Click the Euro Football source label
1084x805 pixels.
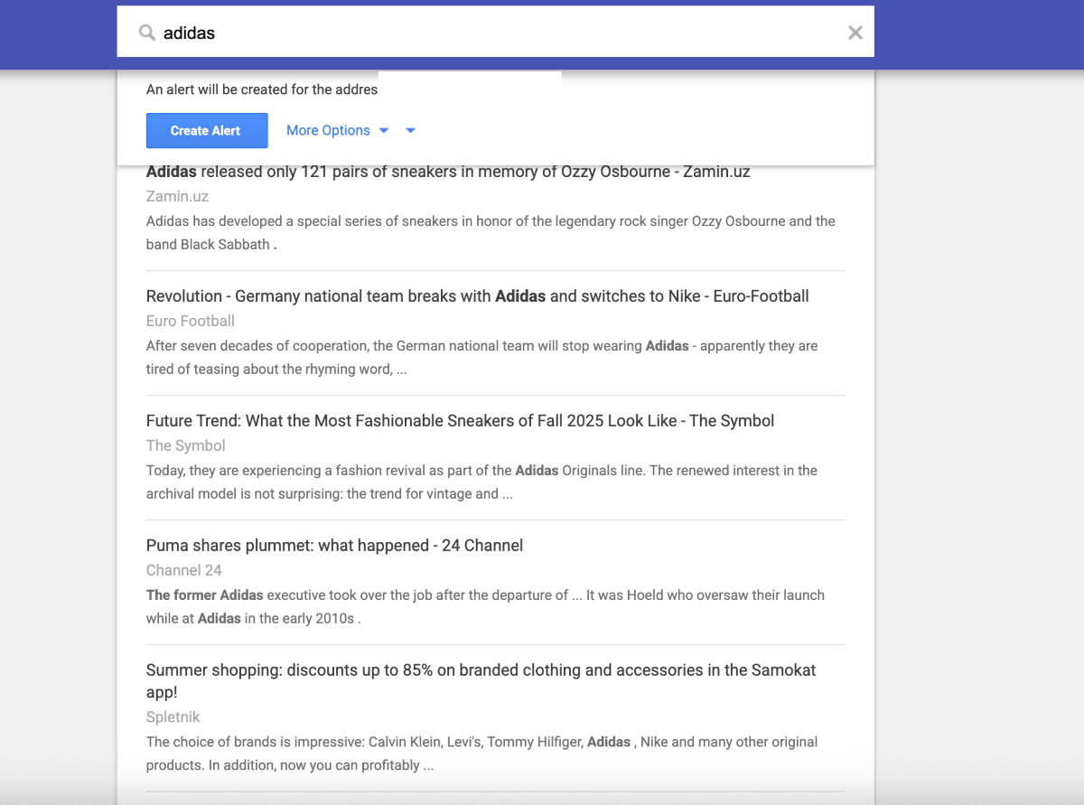tap(190, 321)
